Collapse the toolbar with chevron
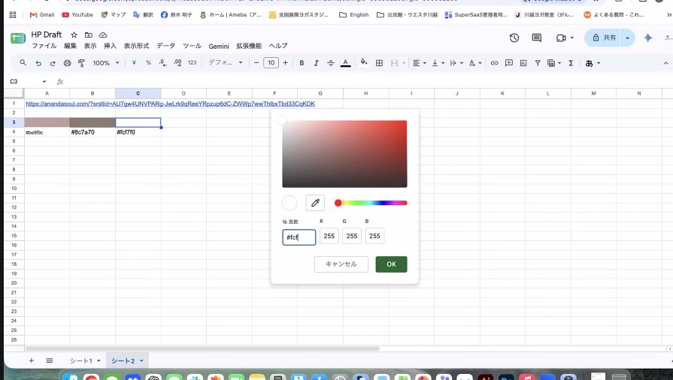This screenshot has height=380, width=673. click(x=665, y=63)
